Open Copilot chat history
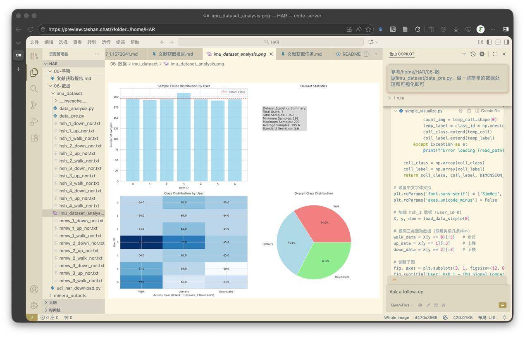 [473, 54]
